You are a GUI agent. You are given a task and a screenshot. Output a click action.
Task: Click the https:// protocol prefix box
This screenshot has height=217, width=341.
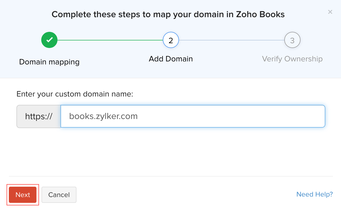click(38, 116)
